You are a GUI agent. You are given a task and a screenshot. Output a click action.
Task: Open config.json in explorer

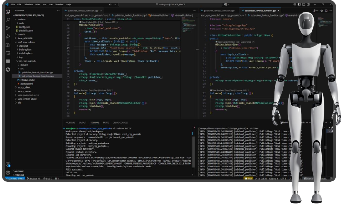click(37, 27)
